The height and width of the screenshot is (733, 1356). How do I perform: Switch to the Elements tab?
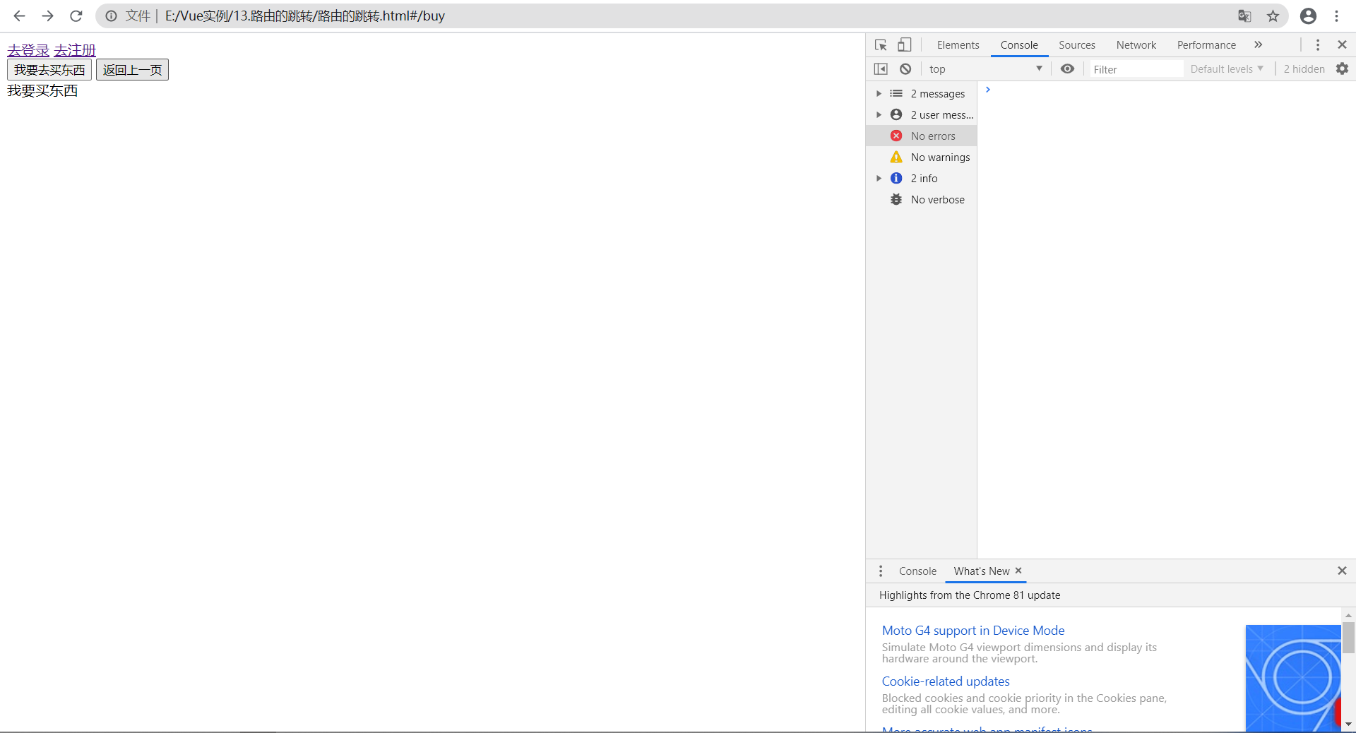pos(958,44)
